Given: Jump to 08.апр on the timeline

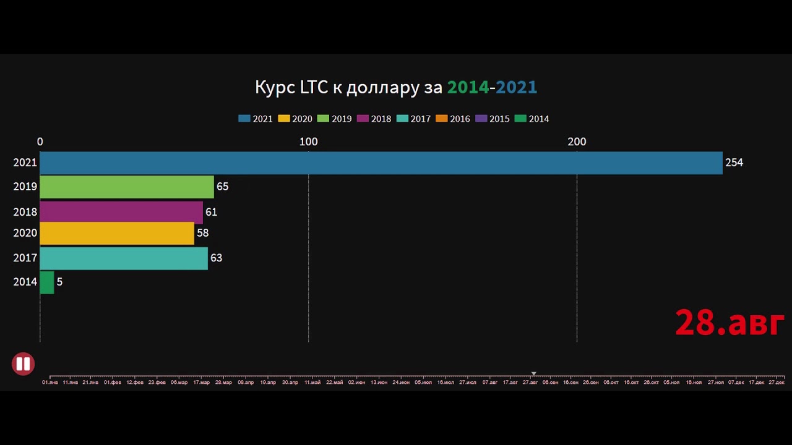Looking at the screenshot, I should pos(246,383).
